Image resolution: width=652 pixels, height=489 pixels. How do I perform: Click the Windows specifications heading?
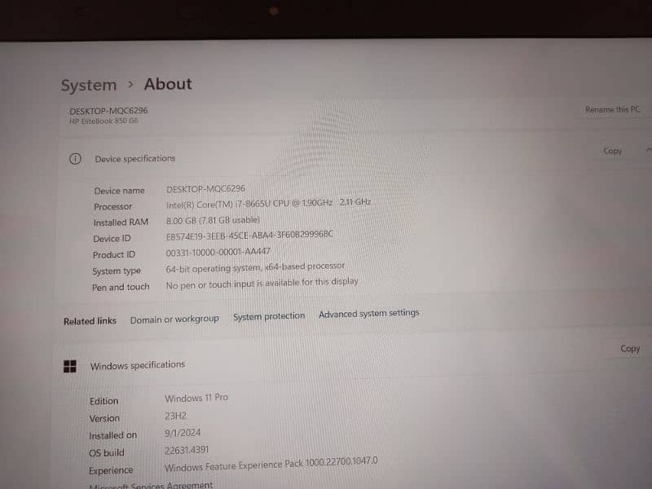[138, 365]
